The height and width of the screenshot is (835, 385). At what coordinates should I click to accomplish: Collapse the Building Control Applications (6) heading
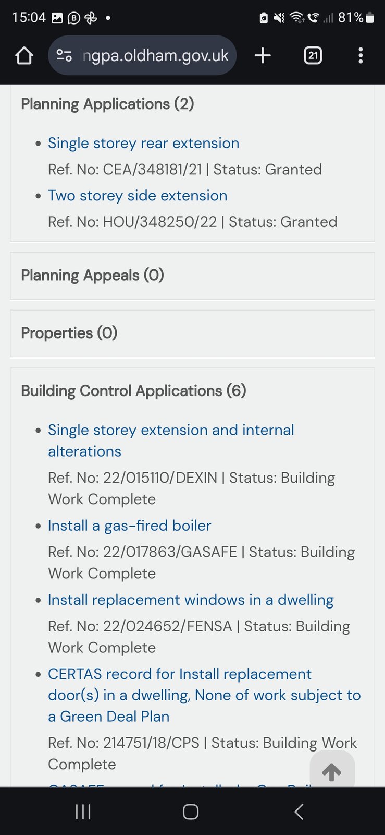[x=133, y=391]
